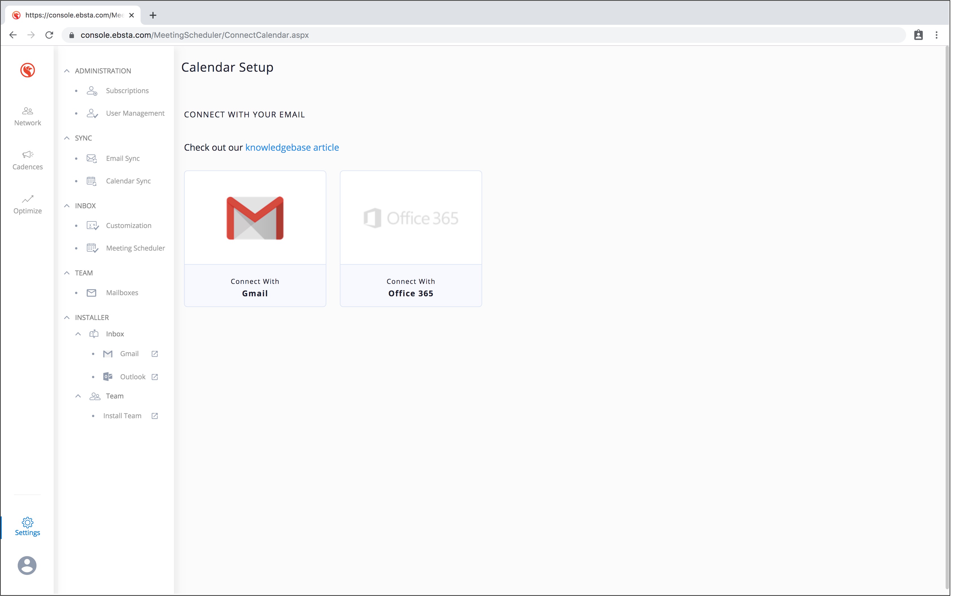Open the Optimize chart icon
Image resolution: width=962 pixels, height=596 pixels.
point(27,199)
